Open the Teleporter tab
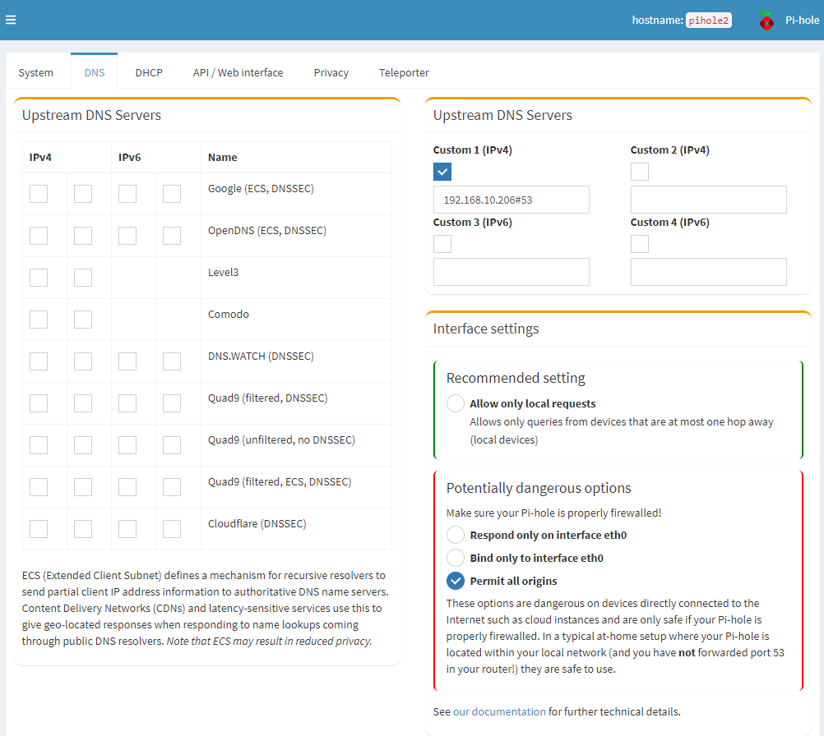The image size is (824, 736). pyautogui.click(x=404, y=72)
